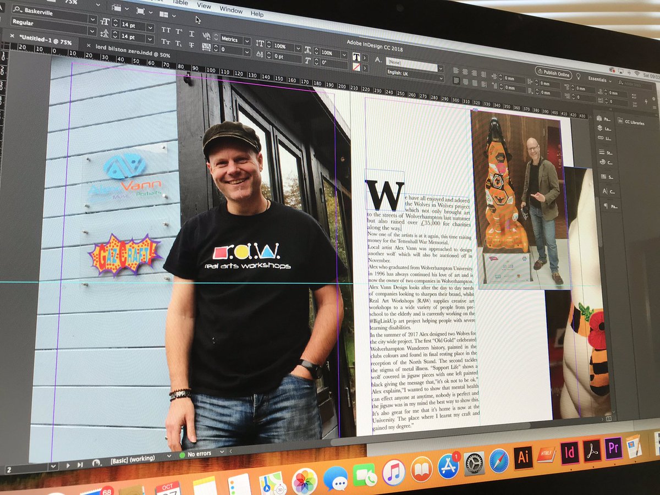The height and width of the screenshot is (495, 660).
Task: Open the Layers panel icon
Action: click(600, 128)
